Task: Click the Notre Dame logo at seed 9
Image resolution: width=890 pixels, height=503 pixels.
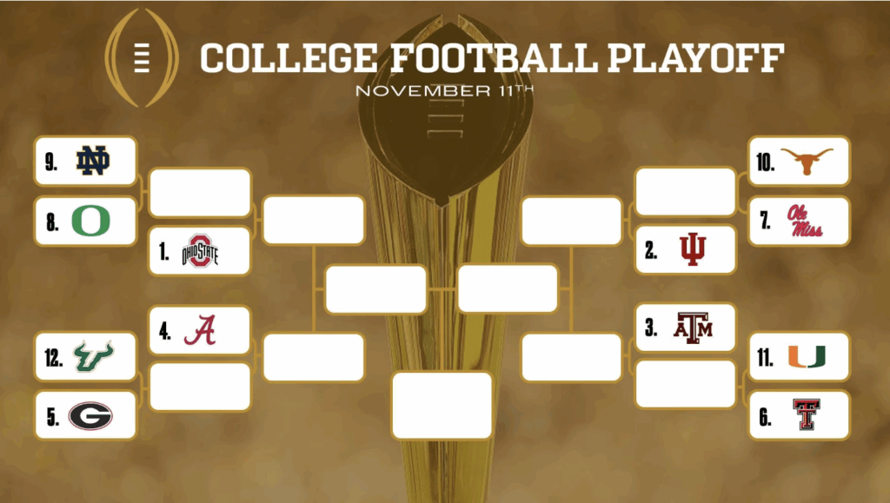Action: click(x=92, y=161)
